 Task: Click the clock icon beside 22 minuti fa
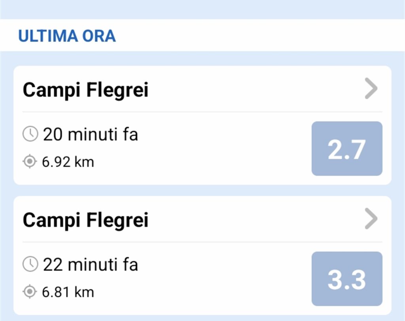30,264
